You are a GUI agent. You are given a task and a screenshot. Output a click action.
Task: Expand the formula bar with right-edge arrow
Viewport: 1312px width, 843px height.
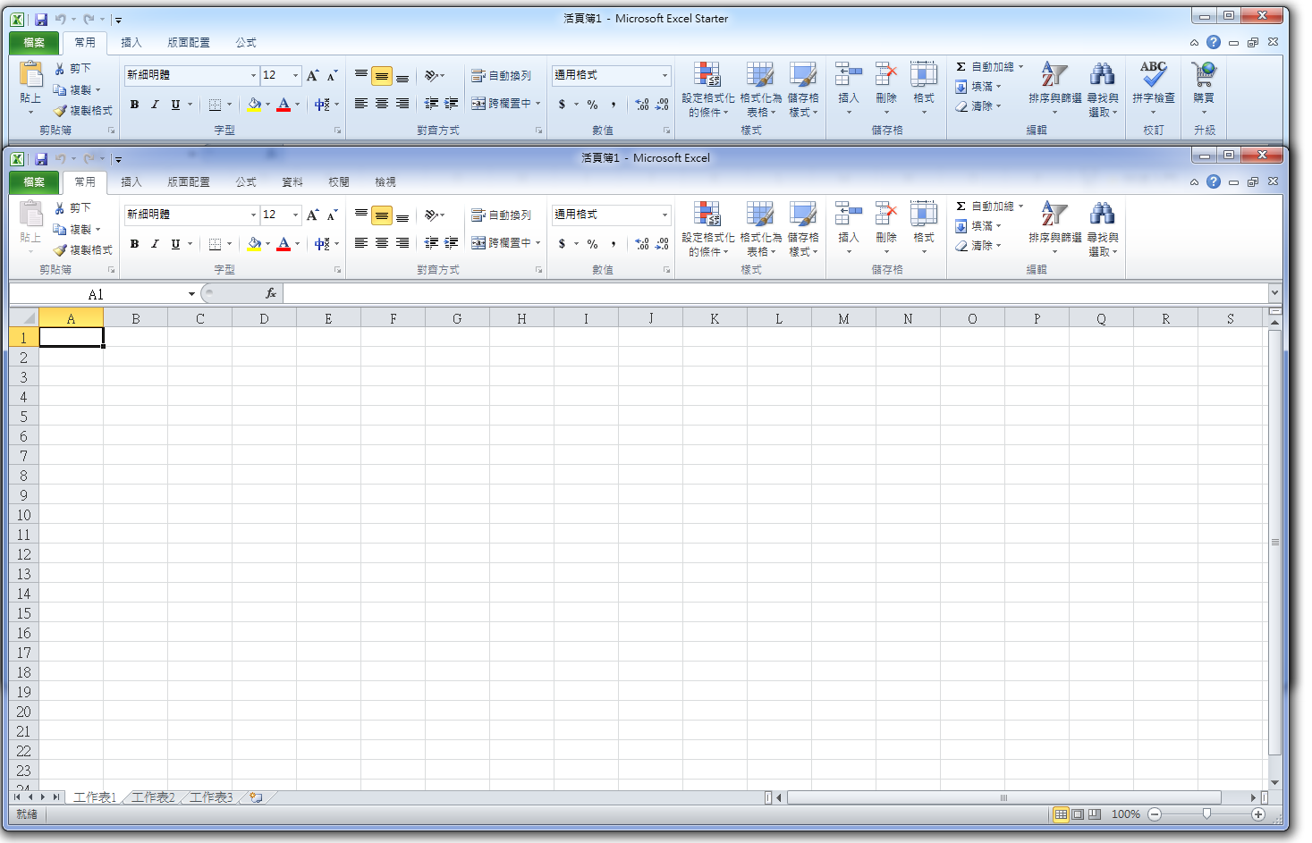1274,292
